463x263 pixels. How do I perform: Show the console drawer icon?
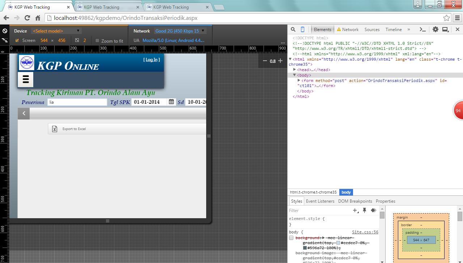422,30
